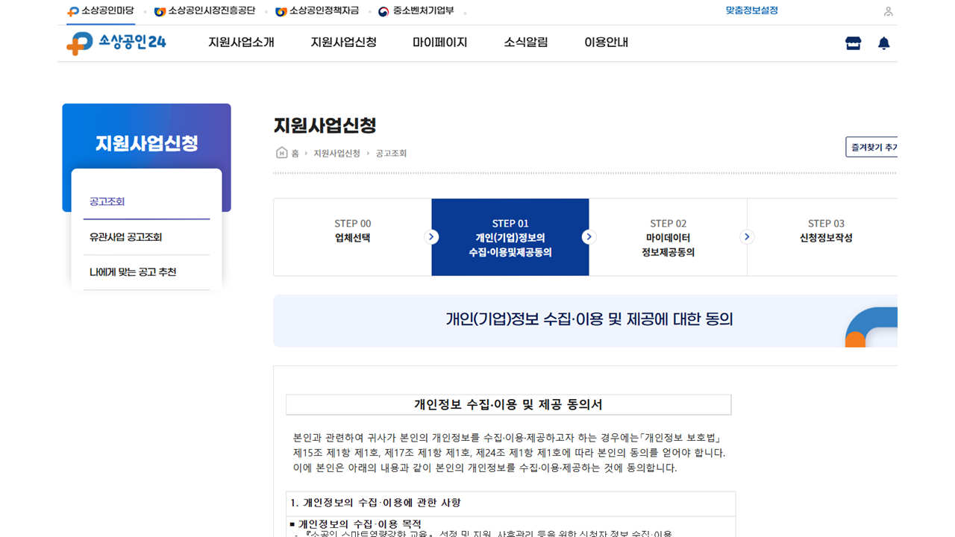Open 소상공인마당 top site link
The image size is (955, 537).
click(101, 11)
